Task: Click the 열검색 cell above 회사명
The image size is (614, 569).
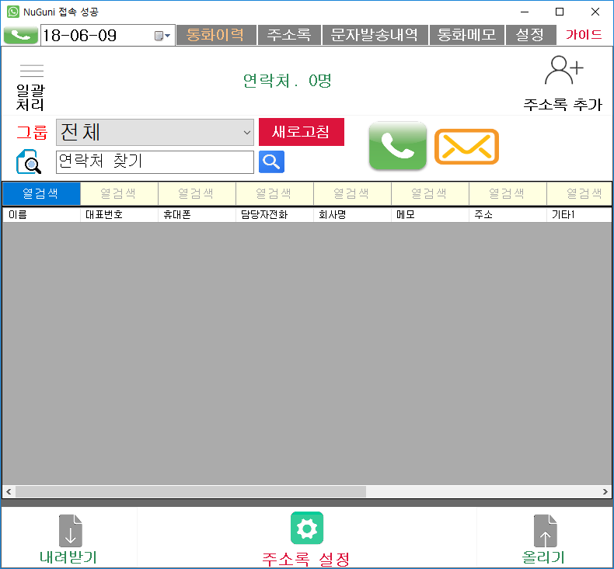Action: click(352, 193)
